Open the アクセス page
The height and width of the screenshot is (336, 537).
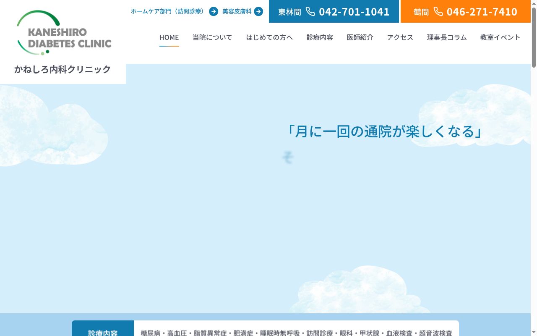(x=400, y=37)
